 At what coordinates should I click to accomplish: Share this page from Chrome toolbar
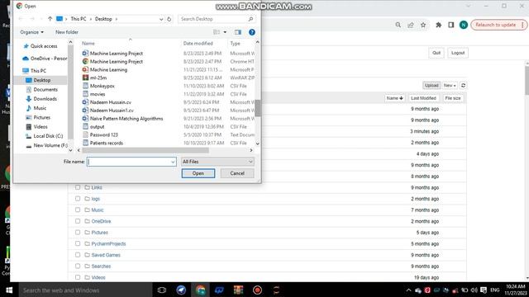click(411, 25)
